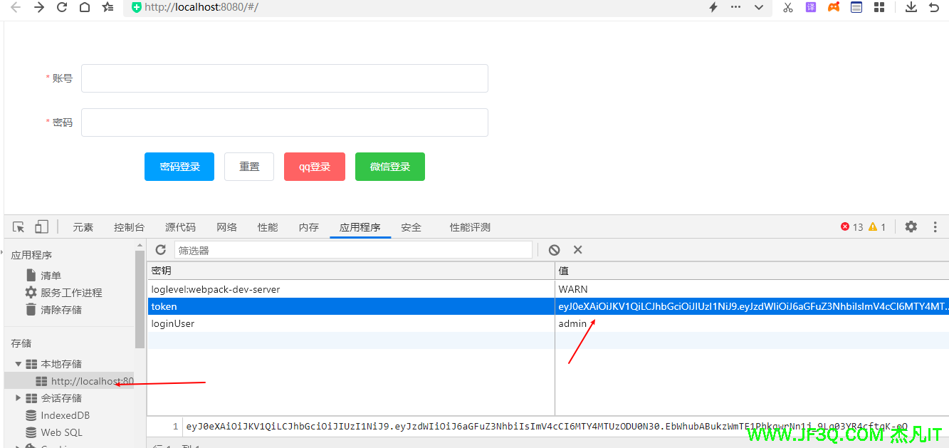Click the browser home icon
Viewport: 949px width, 448px height.
(x=85, y=7)
